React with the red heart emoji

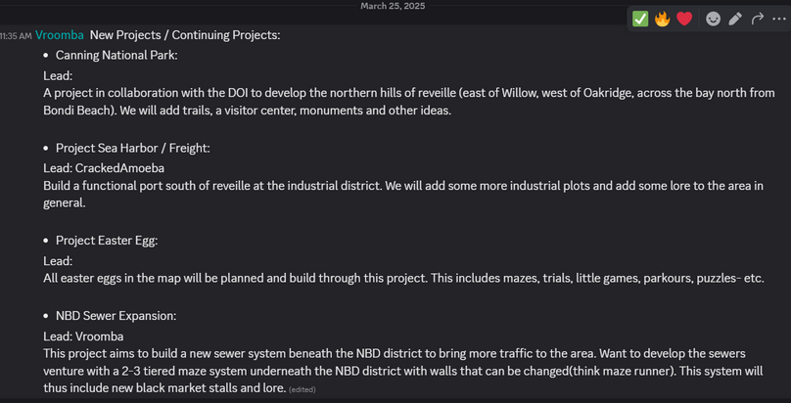[684, 20]
